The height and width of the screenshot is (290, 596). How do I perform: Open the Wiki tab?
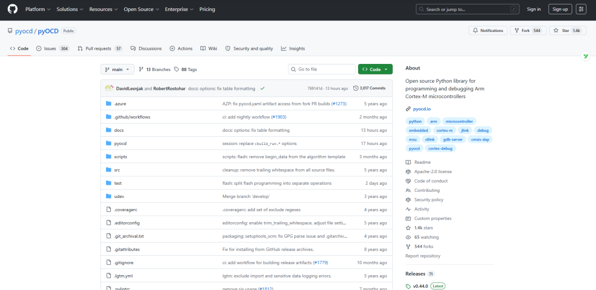tap(209, 49)
